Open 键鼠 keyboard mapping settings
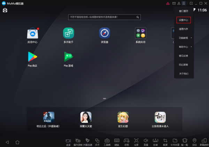Viewport: 209px width, 147px height. [x=117, y=141]
